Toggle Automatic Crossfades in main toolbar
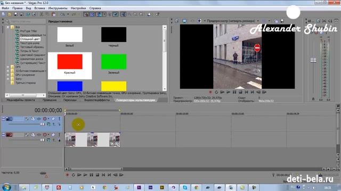 click(92, 14)
